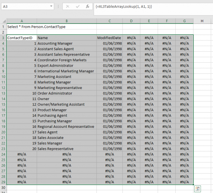213x193 pixels.
Task: Click the Name Box resize handle dots
Action: click(x=58, y=6)
